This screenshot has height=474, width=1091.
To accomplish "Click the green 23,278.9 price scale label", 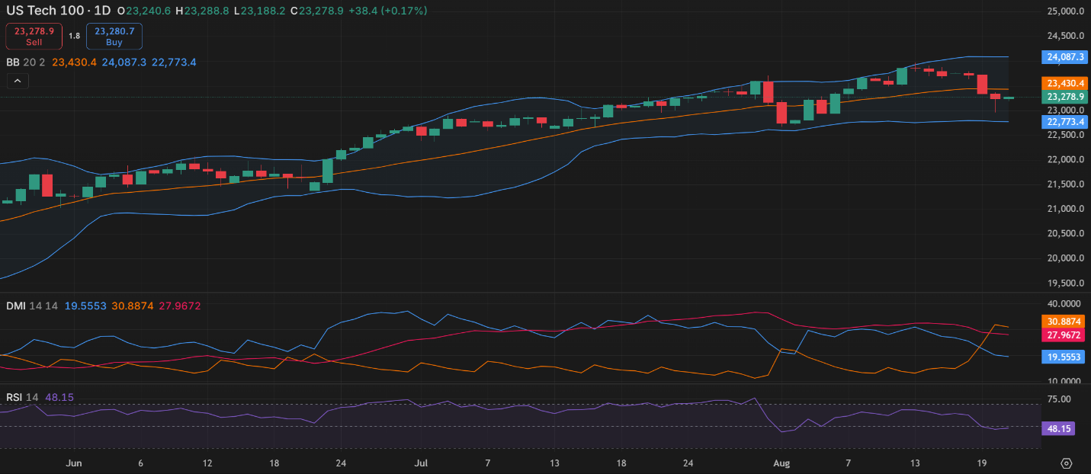I will [x=1065, y=97].
